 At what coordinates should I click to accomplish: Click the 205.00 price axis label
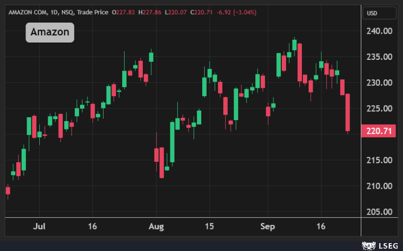(x=379, y=212)
